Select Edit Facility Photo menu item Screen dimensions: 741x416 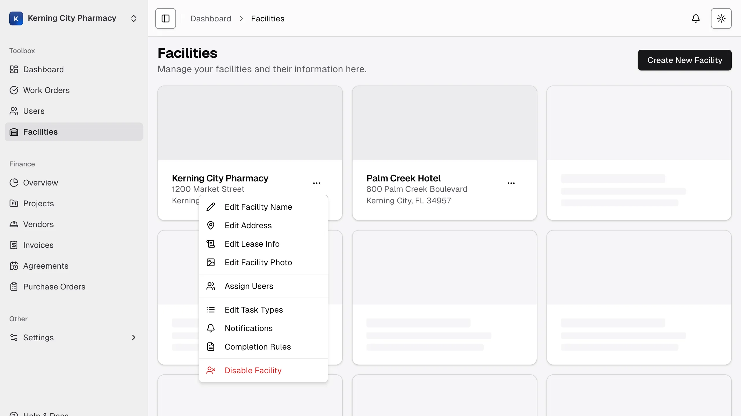pos(263,262)
